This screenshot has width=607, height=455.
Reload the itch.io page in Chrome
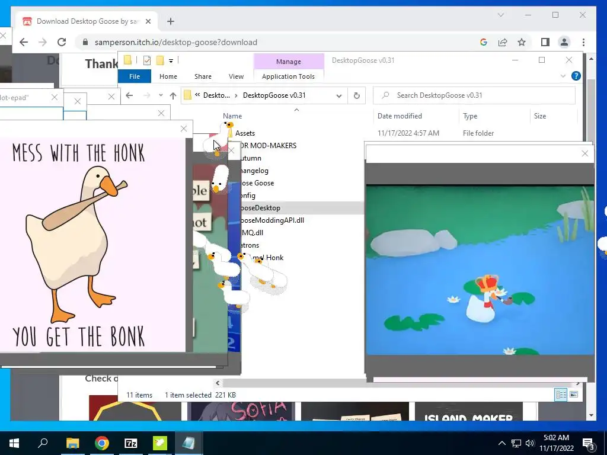(x=62, y=42)
